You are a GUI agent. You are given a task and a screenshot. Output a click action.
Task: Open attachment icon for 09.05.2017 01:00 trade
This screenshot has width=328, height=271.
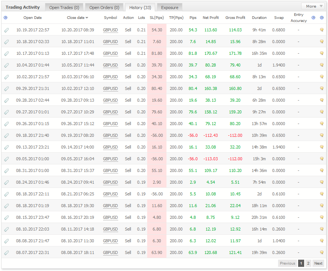tap(6, 159)
